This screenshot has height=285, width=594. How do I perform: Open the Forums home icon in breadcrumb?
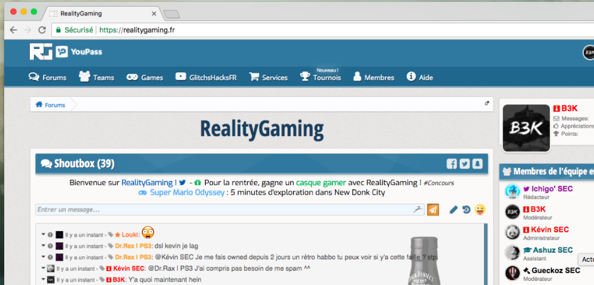pos(39,105)
